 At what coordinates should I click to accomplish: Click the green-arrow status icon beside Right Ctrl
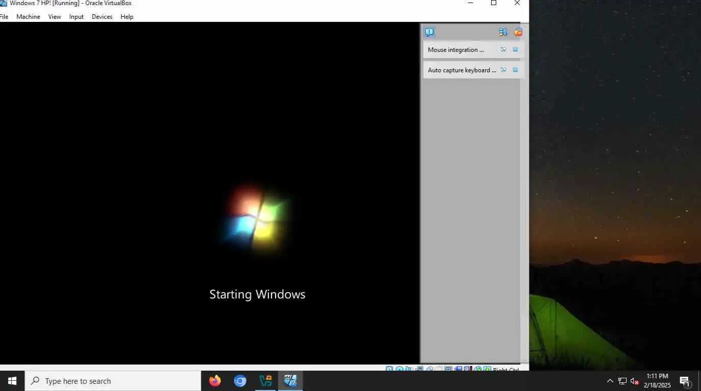(x=487, y=369)
